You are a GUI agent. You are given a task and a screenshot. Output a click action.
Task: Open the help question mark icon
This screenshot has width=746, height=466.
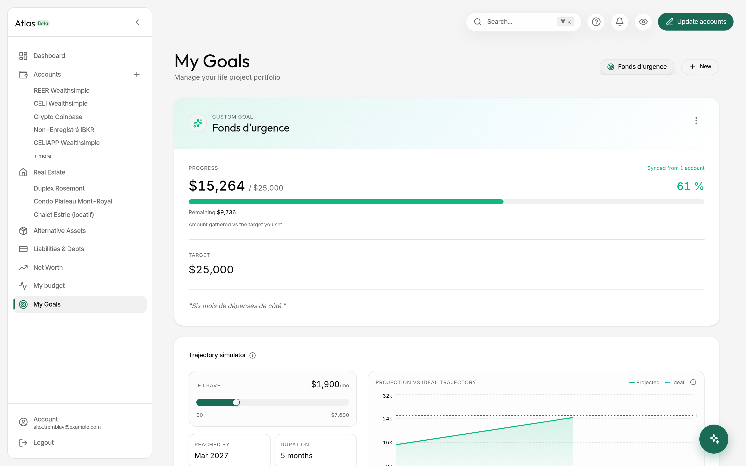596,21
